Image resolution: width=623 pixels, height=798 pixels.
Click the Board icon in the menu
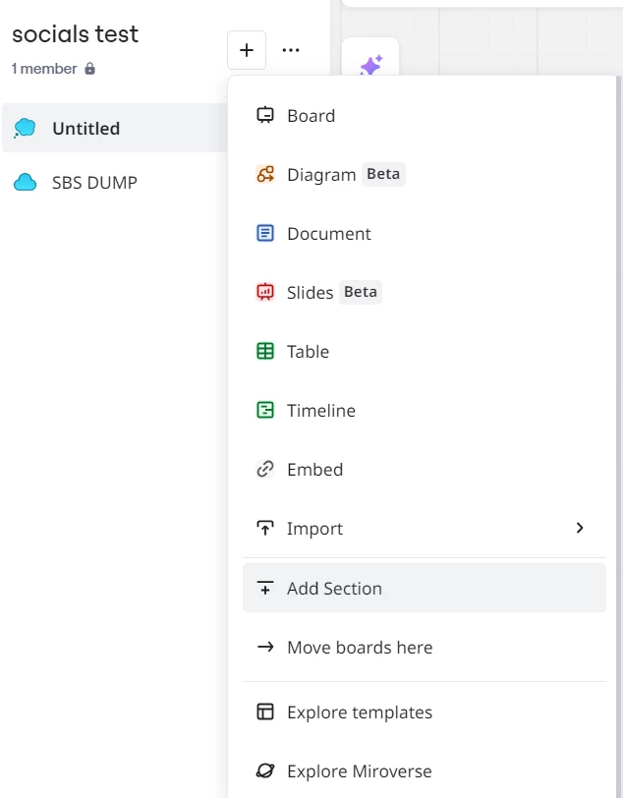(265, 116)
